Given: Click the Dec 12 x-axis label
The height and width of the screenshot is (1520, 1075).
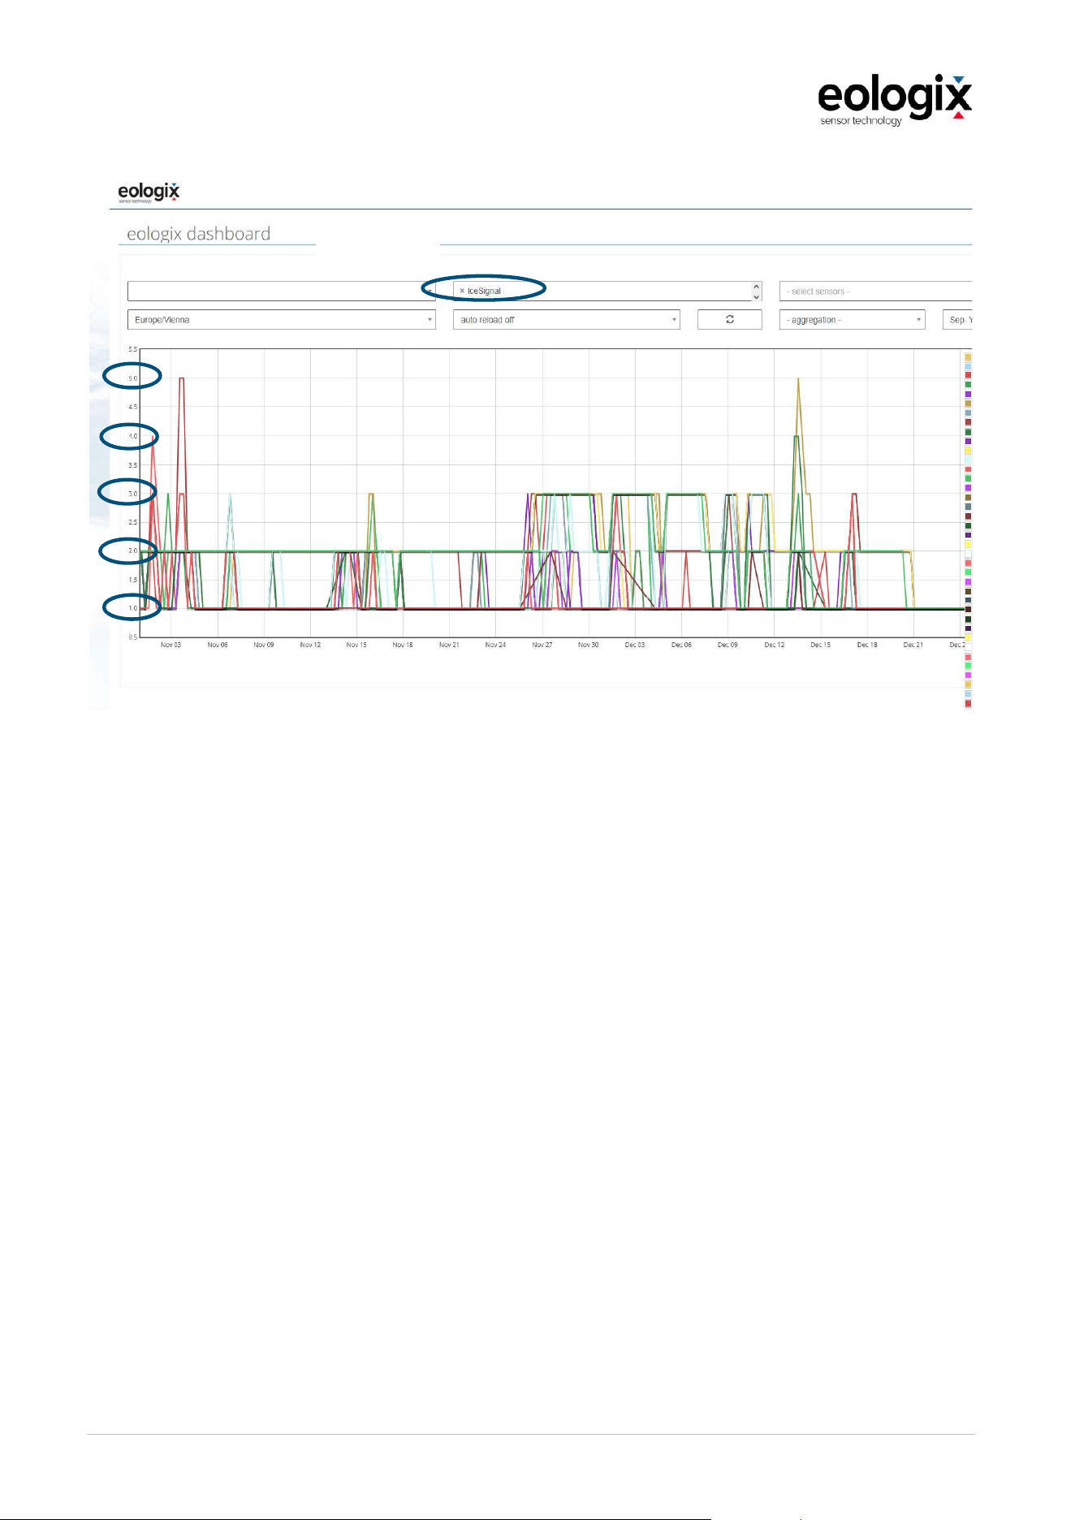Looking at the screenshot, I should (775, 645).
